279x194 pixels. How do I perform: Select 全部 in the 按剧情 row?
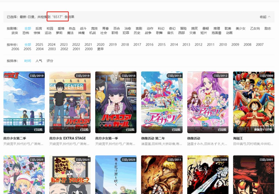(x=28, y=29)
